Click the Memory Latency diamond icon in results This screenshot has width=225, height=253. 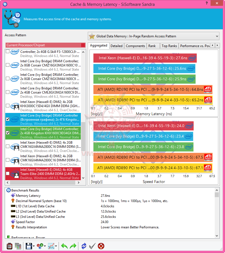(x=13, y=195)
